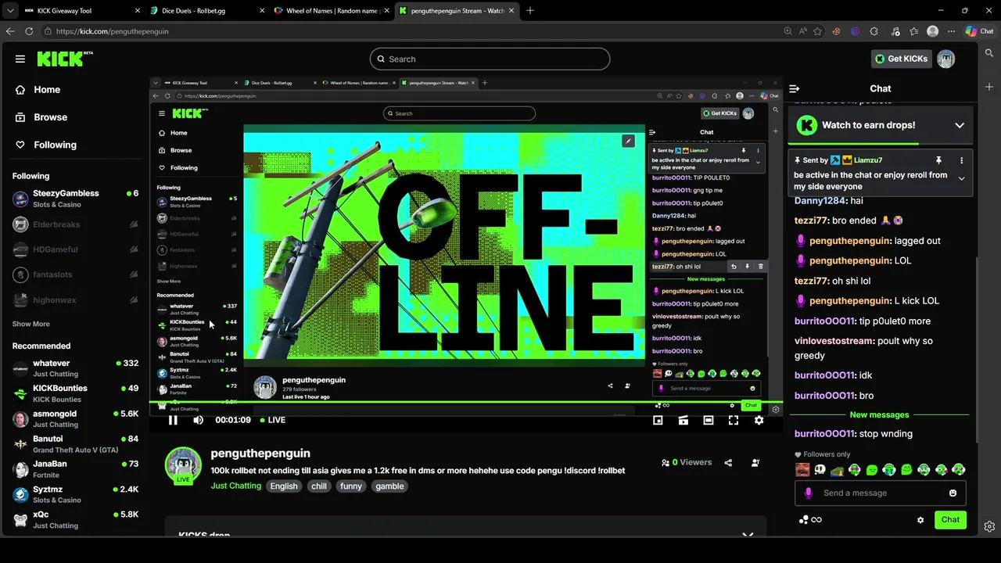The height and width of the screenshot is (563, 1001).
Task: Click the follow user icon right of share
Action: click(755, 462)
